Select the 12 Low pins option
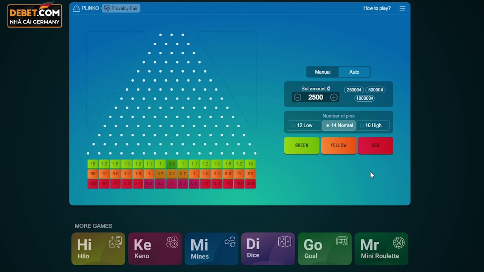This screenshot has height=272, width=484. [x=304, y=125]
